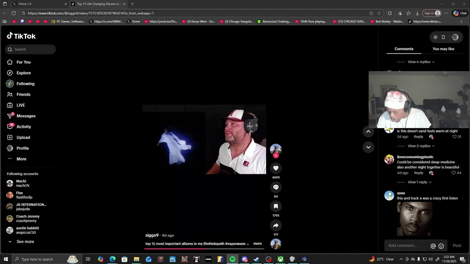Go to next video with down arrow

tap(368, 147)
